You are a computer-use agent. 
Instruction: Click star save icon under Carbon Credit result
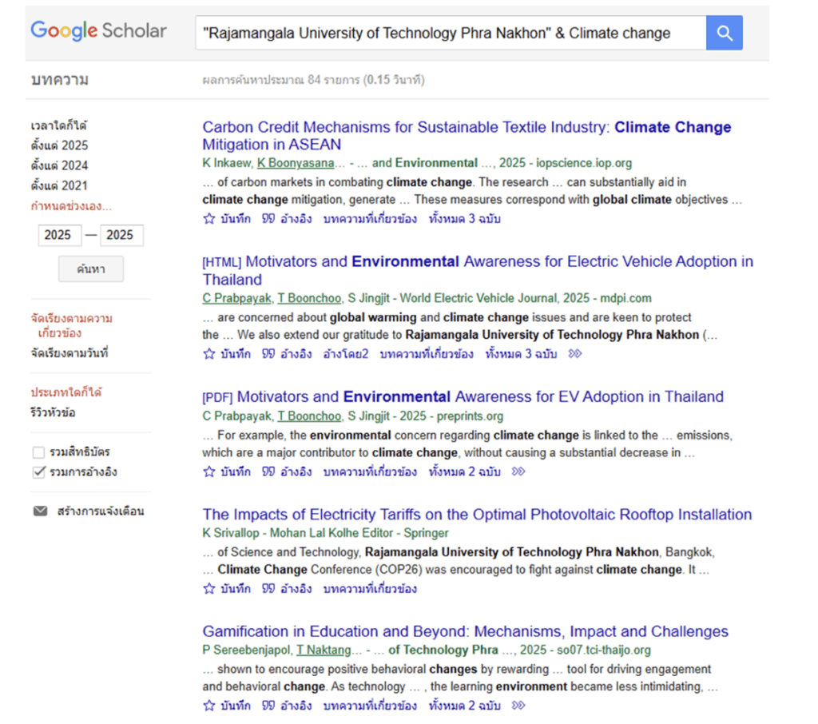click(x=209, y=219)
